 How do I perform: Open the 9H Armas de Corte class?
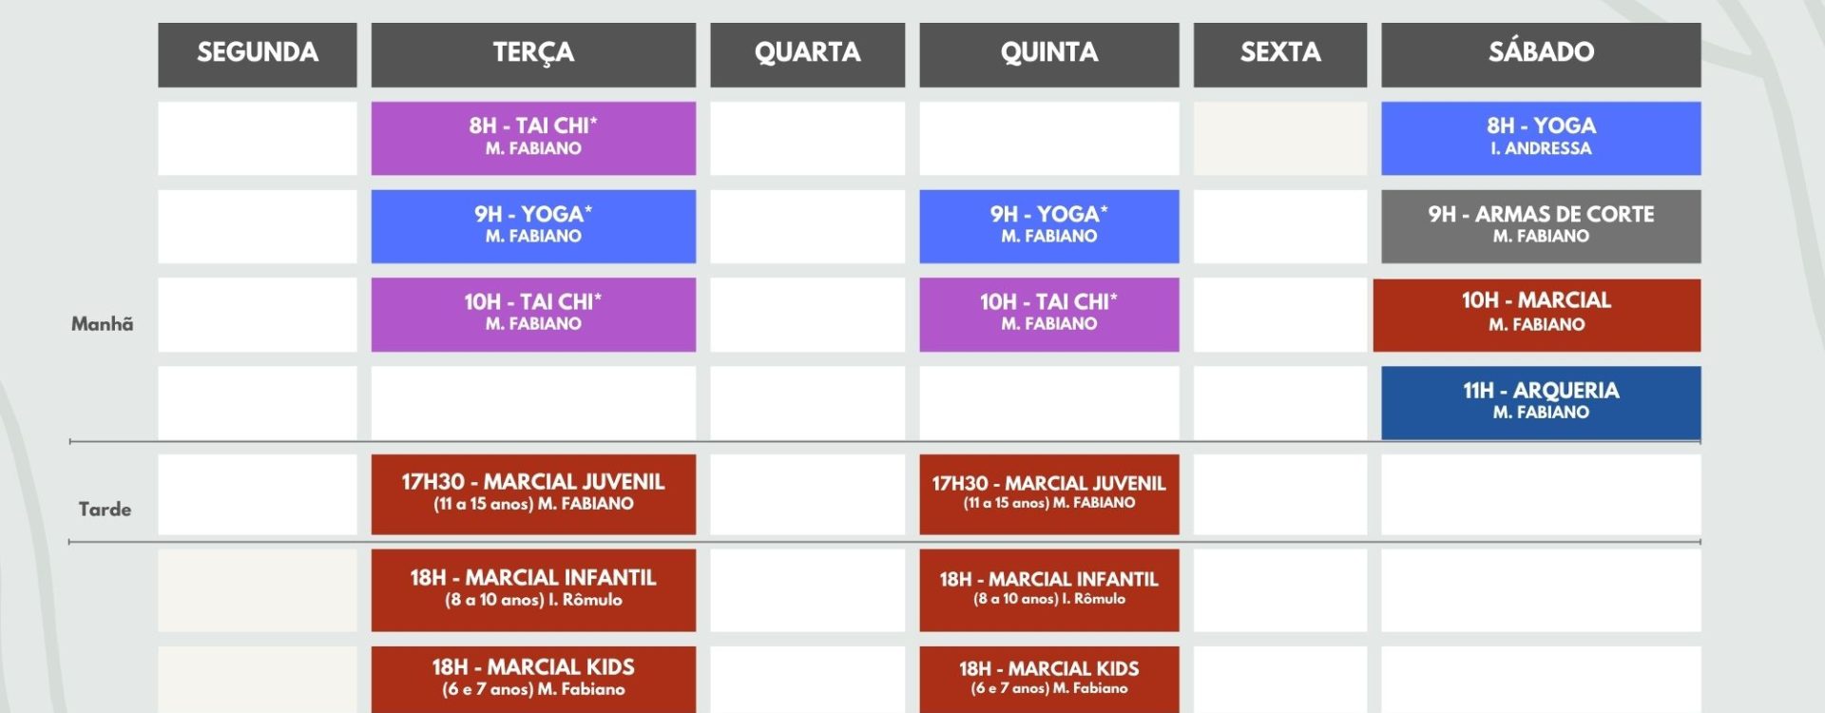1541,226
